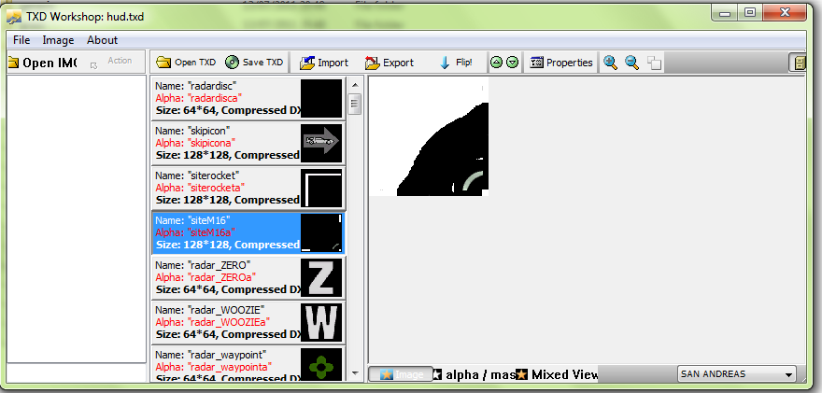
Task: Click the 'Alpha: "siterocketa"' text
Action: pos(200,188)
